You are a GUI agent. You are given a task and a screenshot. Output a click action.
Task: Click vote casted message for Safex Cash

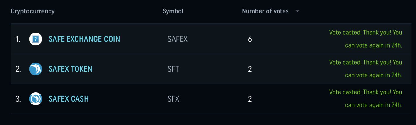[x=365, y=99]
